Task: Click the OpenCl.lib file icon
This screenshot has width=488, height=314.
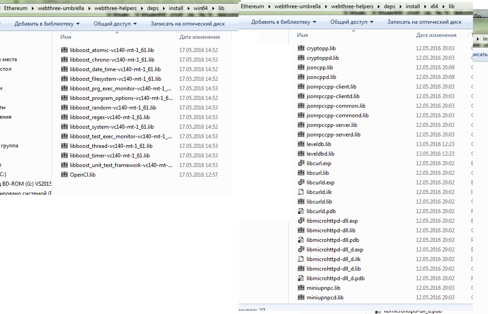Action: click(x=64, y=174)
